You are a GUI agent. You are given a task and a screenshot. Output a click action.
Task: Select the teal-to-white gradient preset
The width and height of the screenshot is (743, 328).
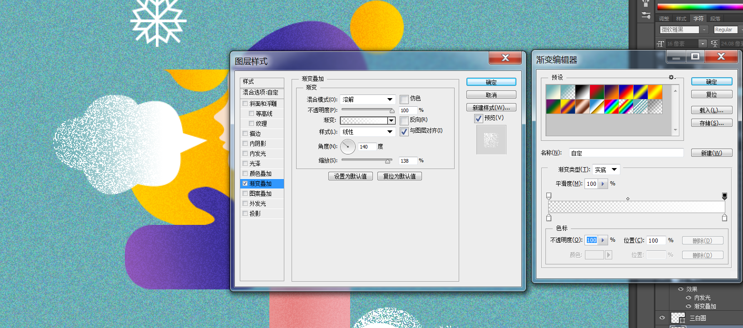point(553,92)
